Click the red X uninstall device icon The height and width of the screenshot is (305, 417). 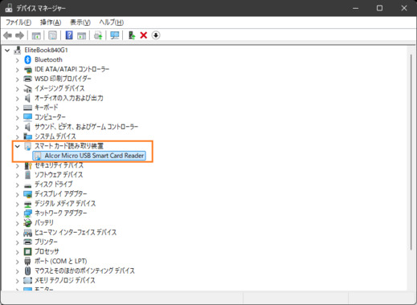(x=144, y=35)
